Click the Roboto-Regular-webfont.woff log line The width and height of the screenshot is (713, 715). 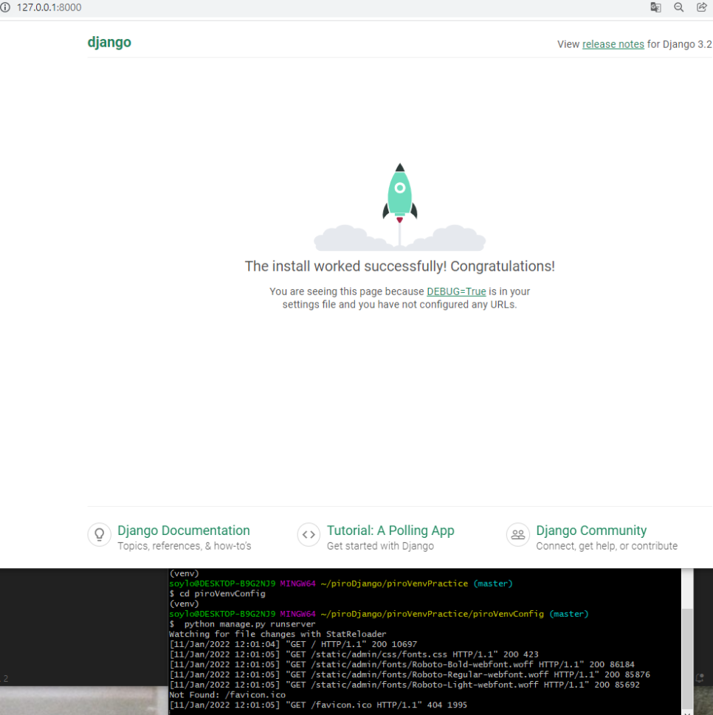(x=409, y=674)
